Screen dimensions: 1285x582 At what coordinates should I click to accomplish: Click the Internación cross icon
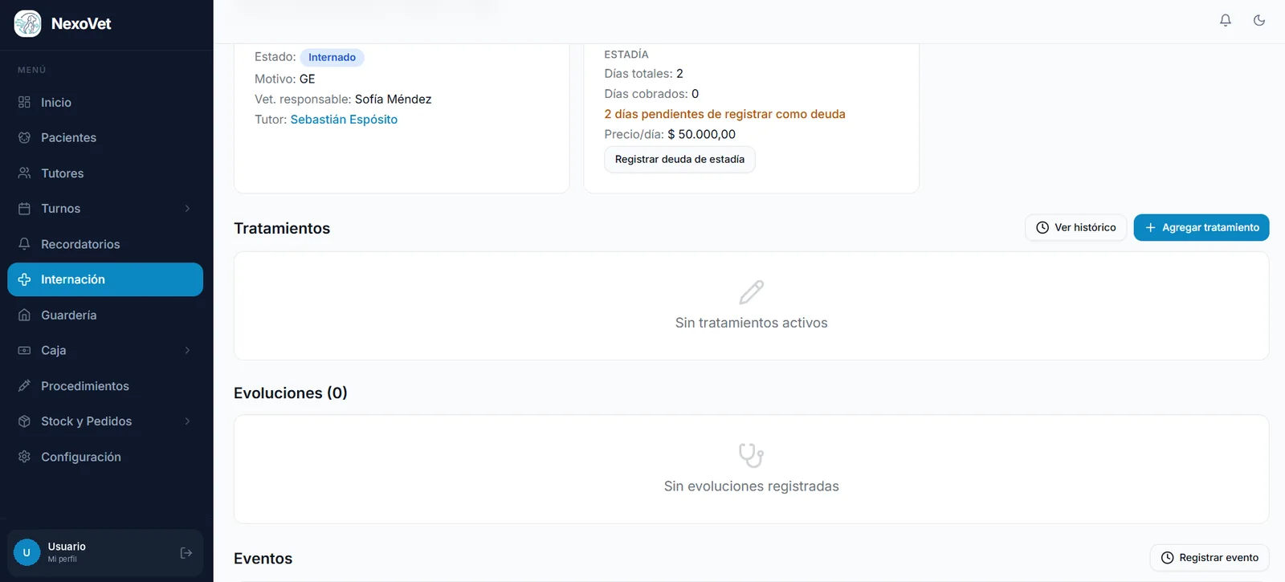[24, 279]
